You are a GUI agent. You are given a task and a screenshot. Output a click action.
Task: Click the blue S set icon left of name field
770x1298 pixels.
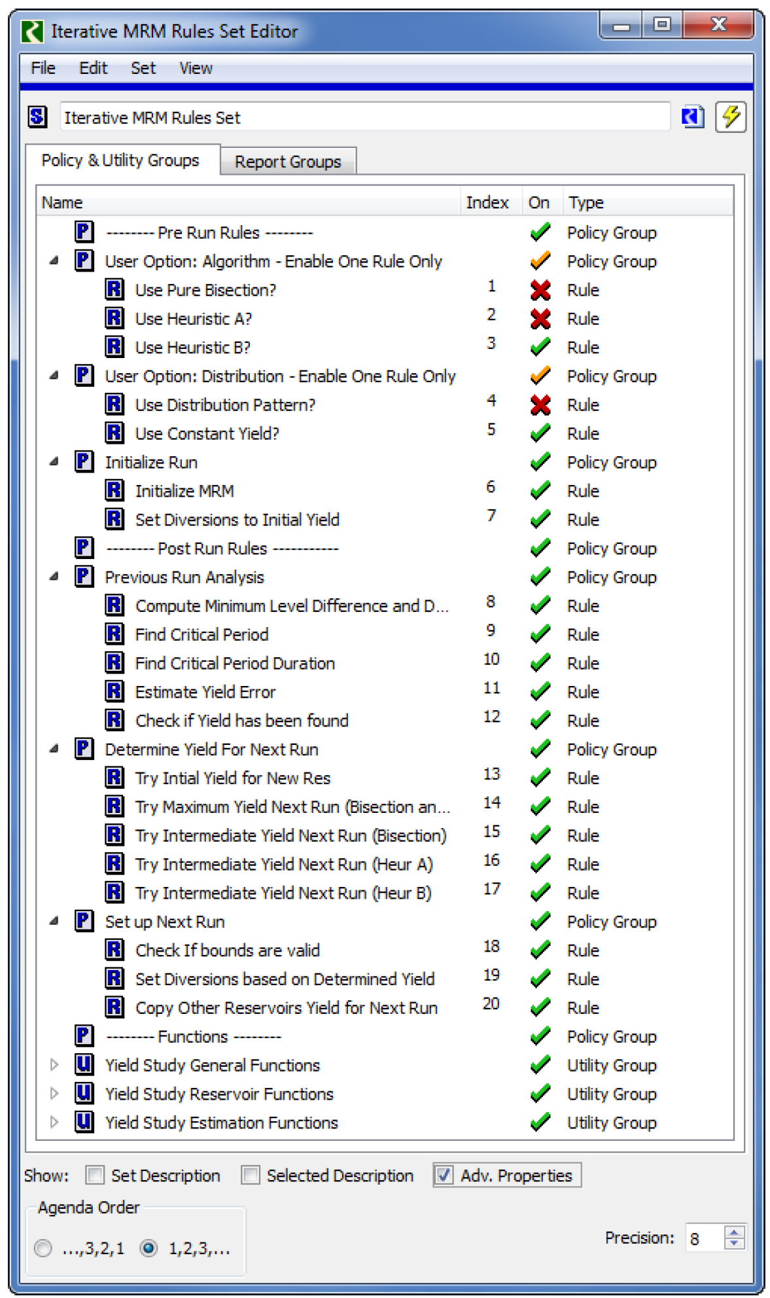pyautogui.click(x=37, y=118)
